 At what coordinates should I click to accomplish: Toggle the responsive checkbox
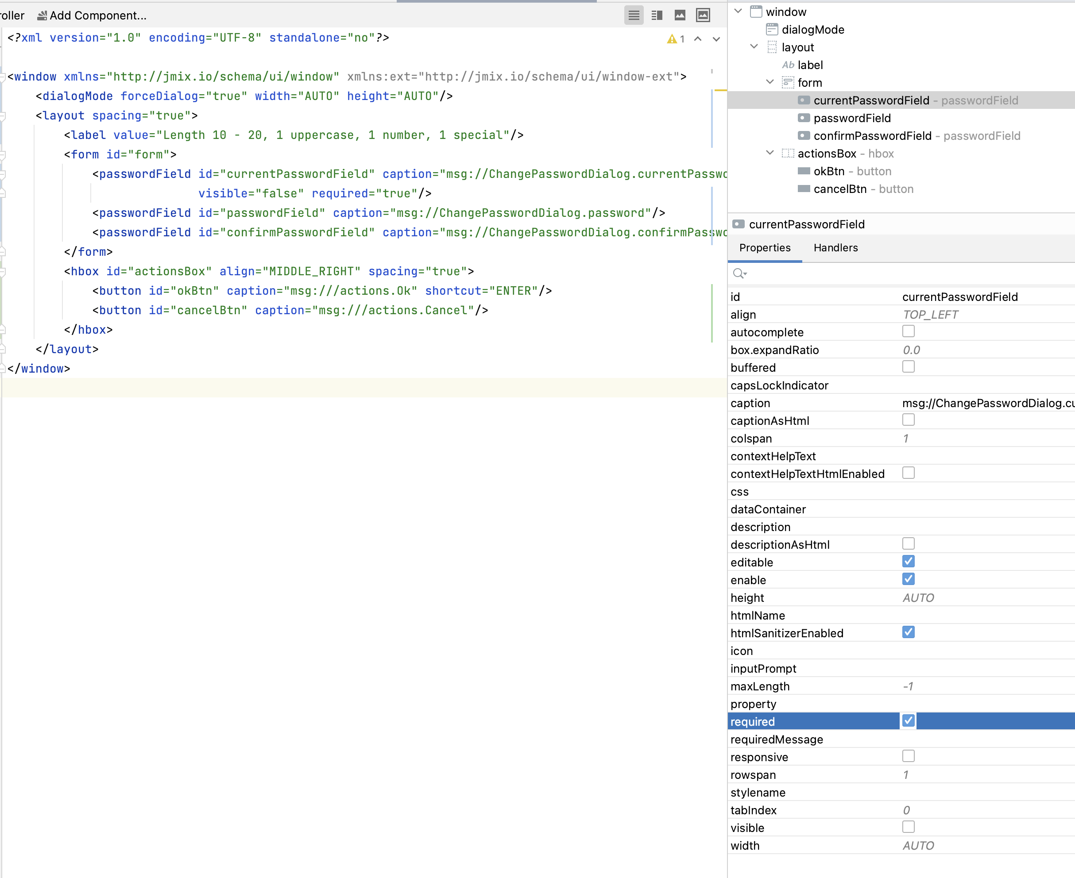(x=908, y=756)
